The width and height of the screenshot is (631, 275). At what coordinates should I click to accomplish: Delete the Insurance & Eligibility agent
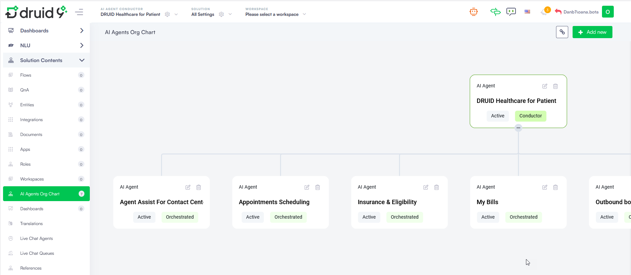pos(437,187)
